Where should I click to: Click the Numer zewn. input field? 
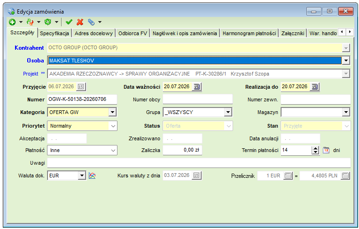315,99
